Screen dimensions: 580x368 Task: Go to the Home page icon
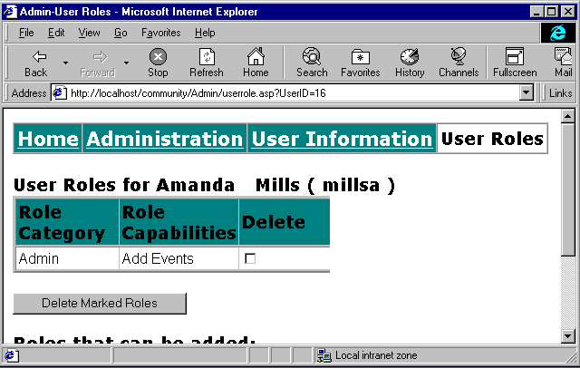256,62
